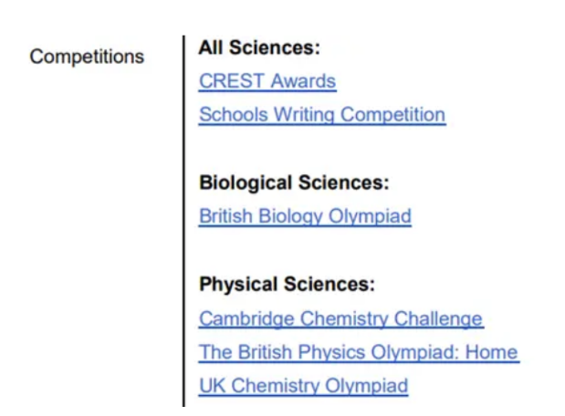Click the word Challenge in the Cambridge link
The width and height of the screenshot is (565, 416).
pos(438,318)
